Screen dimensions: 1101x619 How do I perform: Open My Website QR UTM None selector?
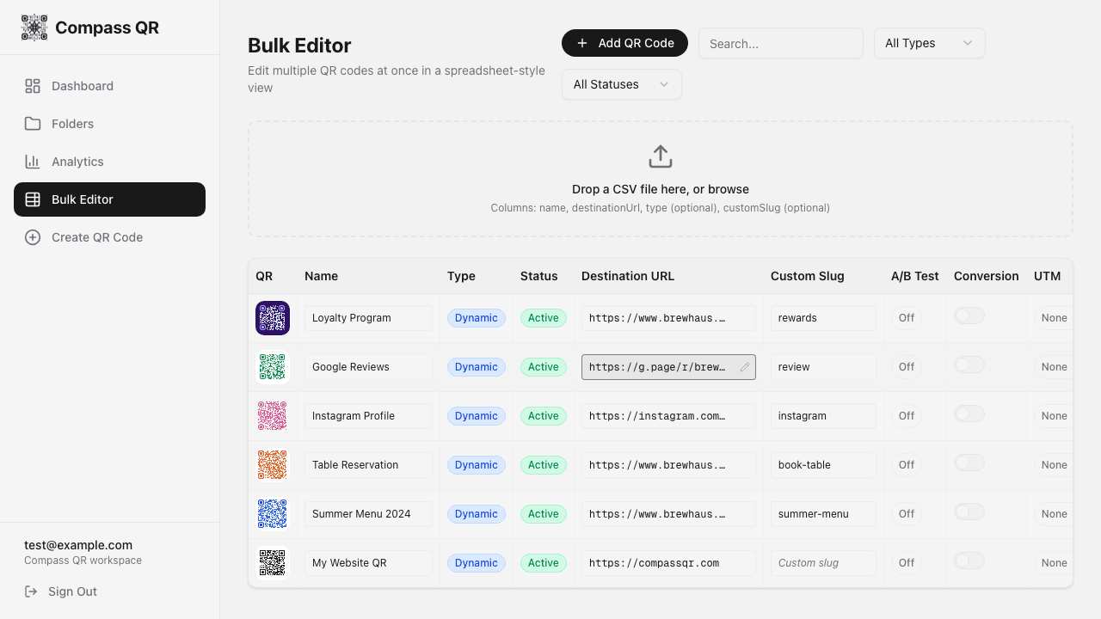(x=1054, y=563)
